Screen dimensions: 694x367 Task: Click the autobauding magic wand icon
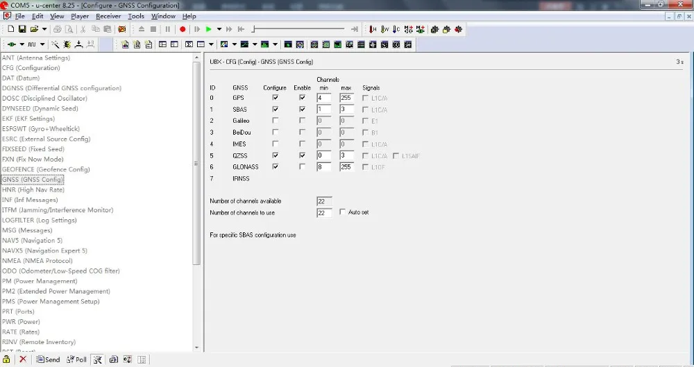pos(56,44)
